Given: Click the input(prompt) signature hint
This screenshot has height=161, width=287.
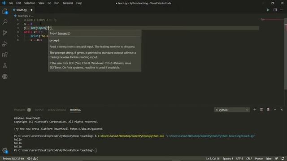Looking at the screenshot, I should (x=60, y=34).
